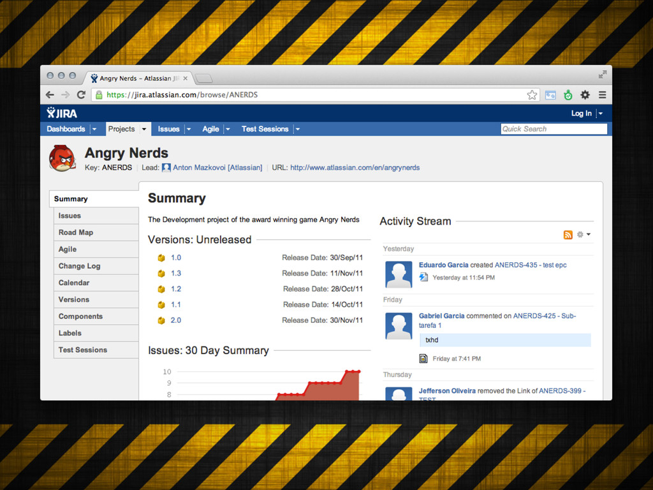Select the Issues sidebar tab
Image resolution: width=653 pixels, height=490 pixels.
[x=96, y=216]
